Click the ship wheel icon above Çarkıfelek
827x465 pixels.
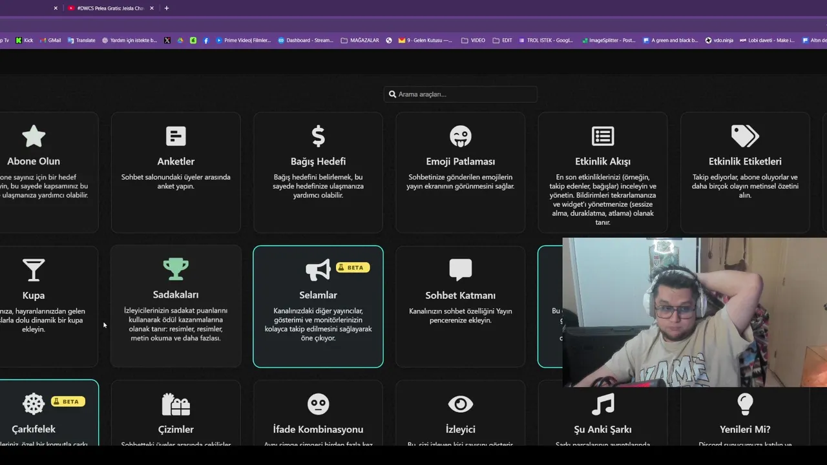coord(34,404)
